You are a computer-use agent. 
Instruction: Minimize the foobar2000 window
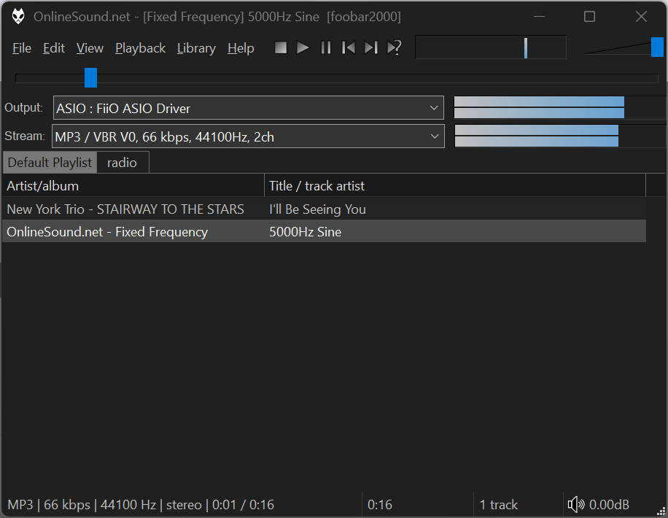[539, 17]
